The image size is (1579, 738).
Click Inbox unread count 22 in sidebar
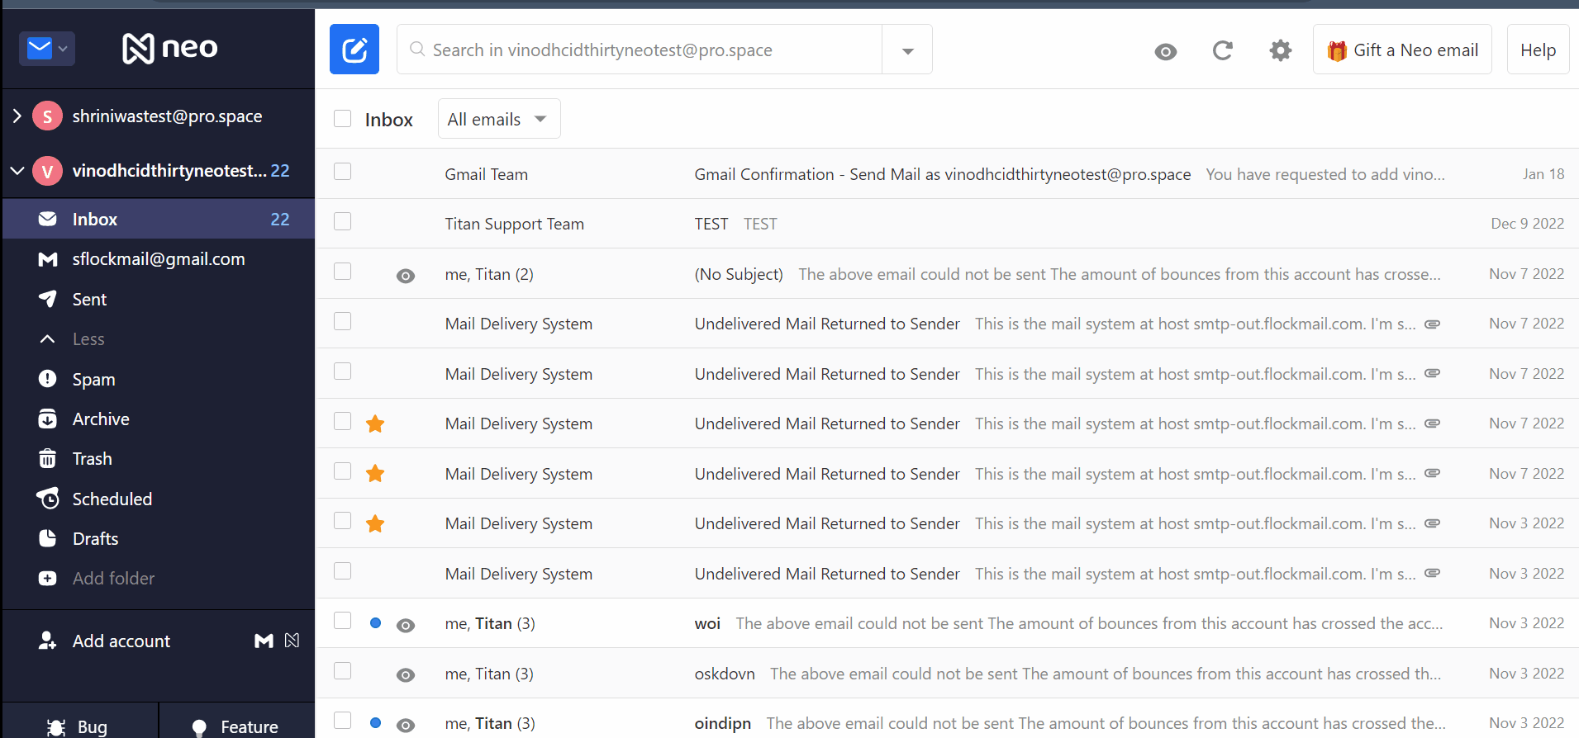[280, 220]
